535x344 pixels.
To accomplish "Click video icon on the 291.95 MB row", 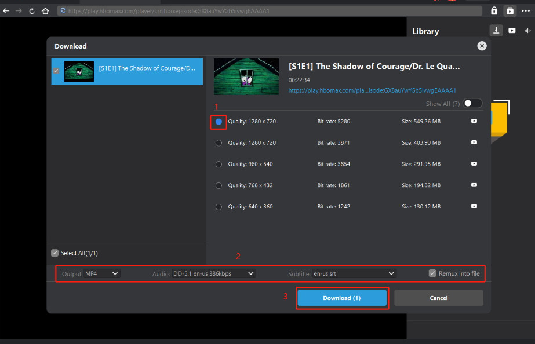I will click(474, 164).
